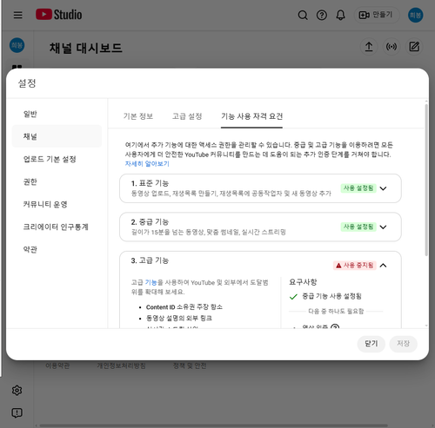The height and width of the screenshot is (428, 435).
Task: Expand the 2. 중급 기능 chevron
Action: coord(383,227)
